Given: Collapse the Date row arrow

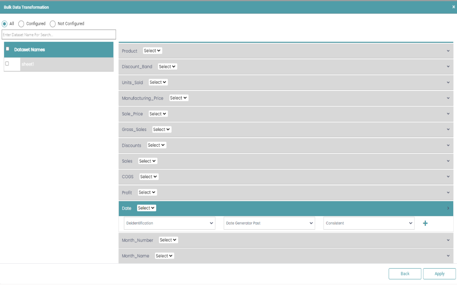Looking at the screenshot, I should [448, 208].
